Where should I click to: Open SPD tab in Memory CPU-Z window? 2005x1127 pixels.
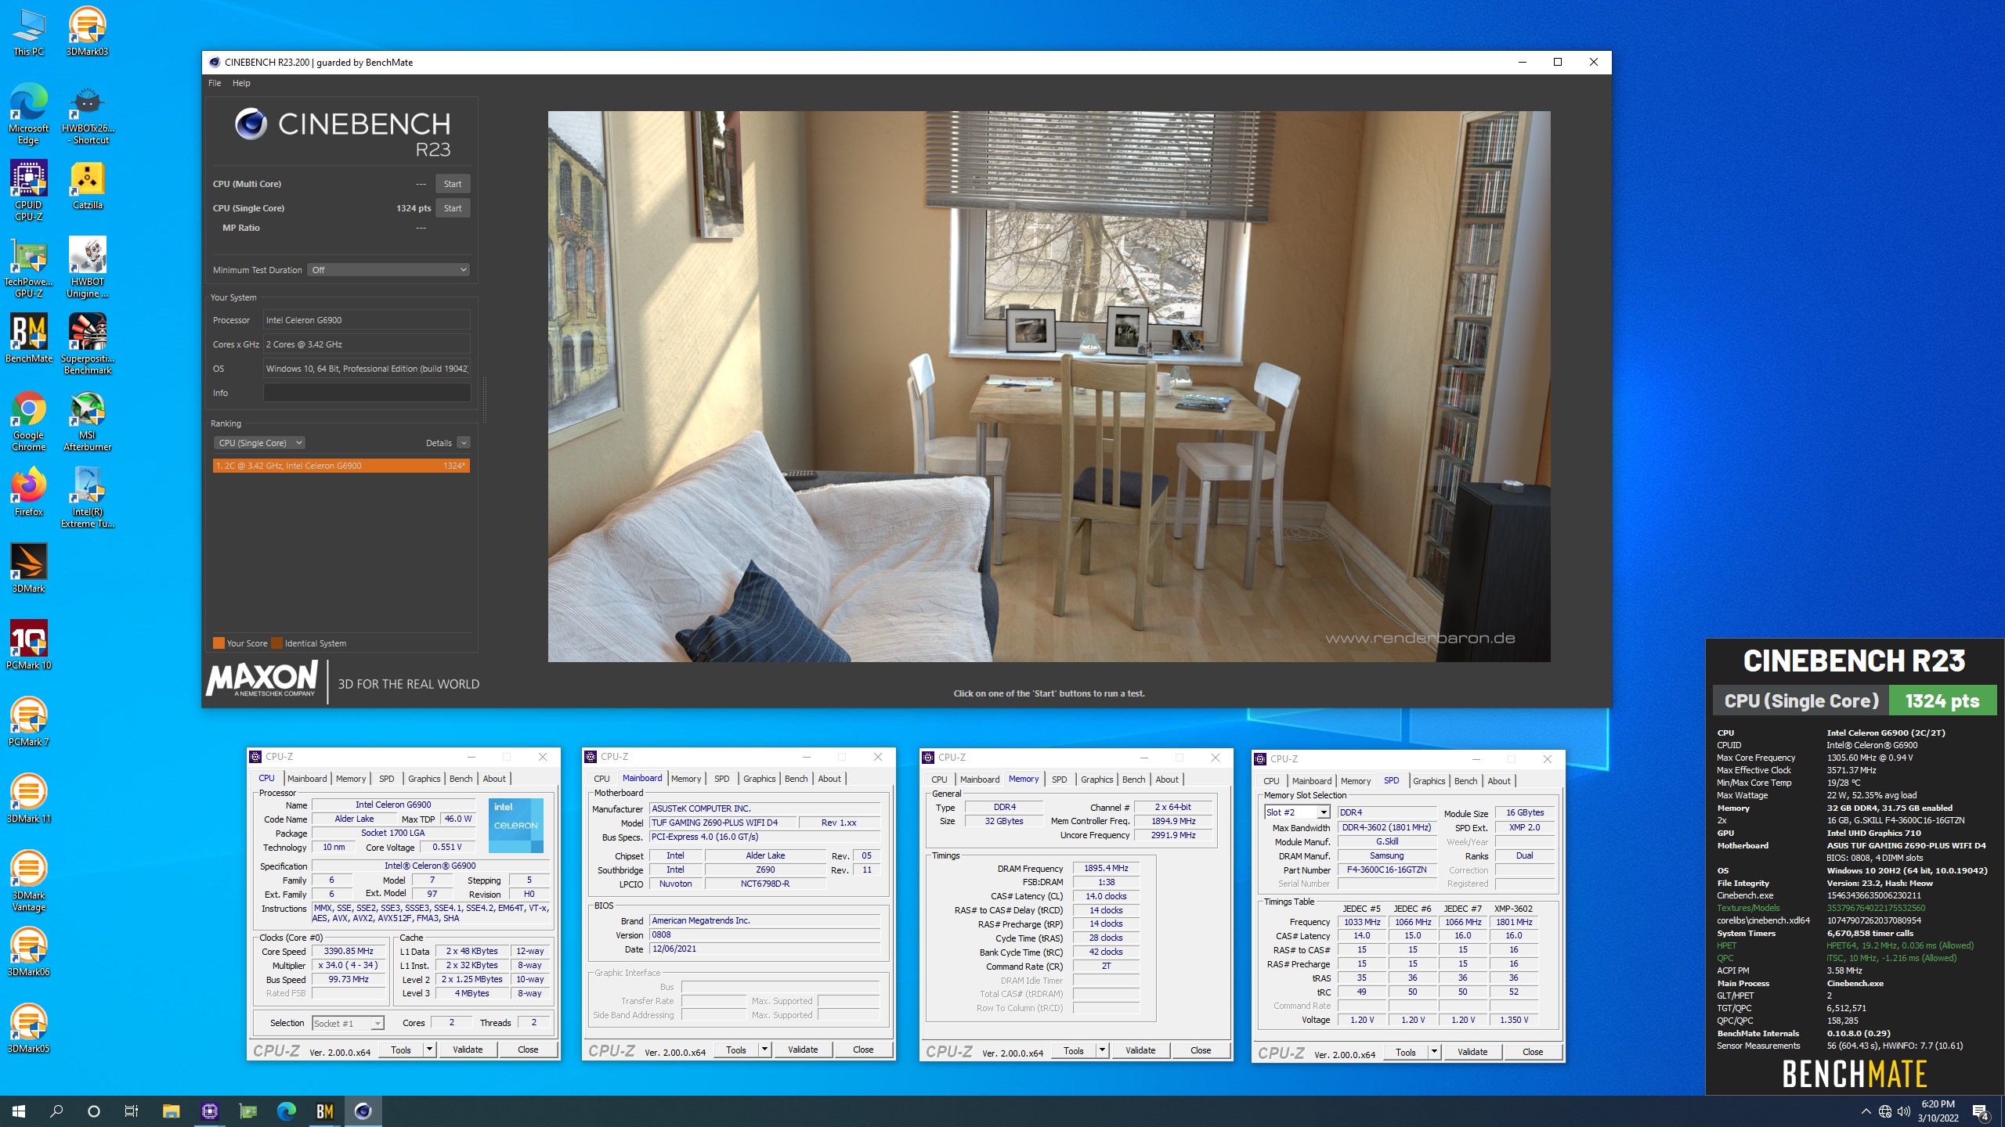tap(1060, 780)
